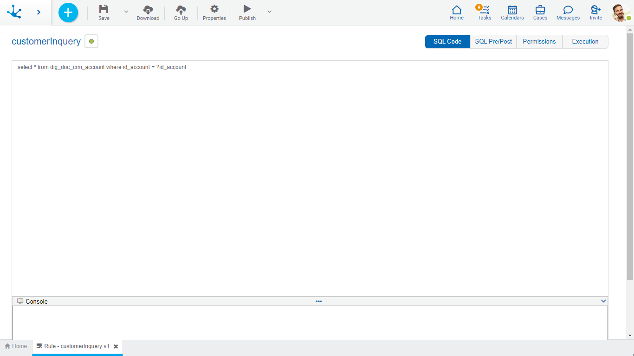
Task: Collapse the Console panel with its chevron
Action: 603,301
